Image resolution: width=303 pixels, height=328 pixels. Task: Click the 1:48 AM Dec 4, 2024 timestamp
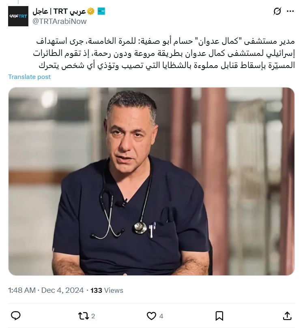pos(46,290)
